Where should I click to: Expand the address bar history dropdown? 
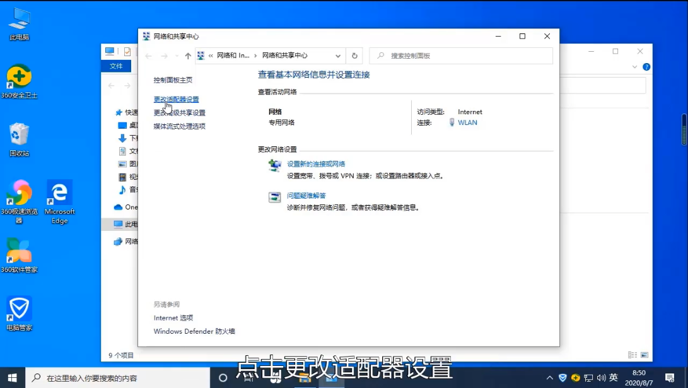pyautogui.click(x=338, y=56)
